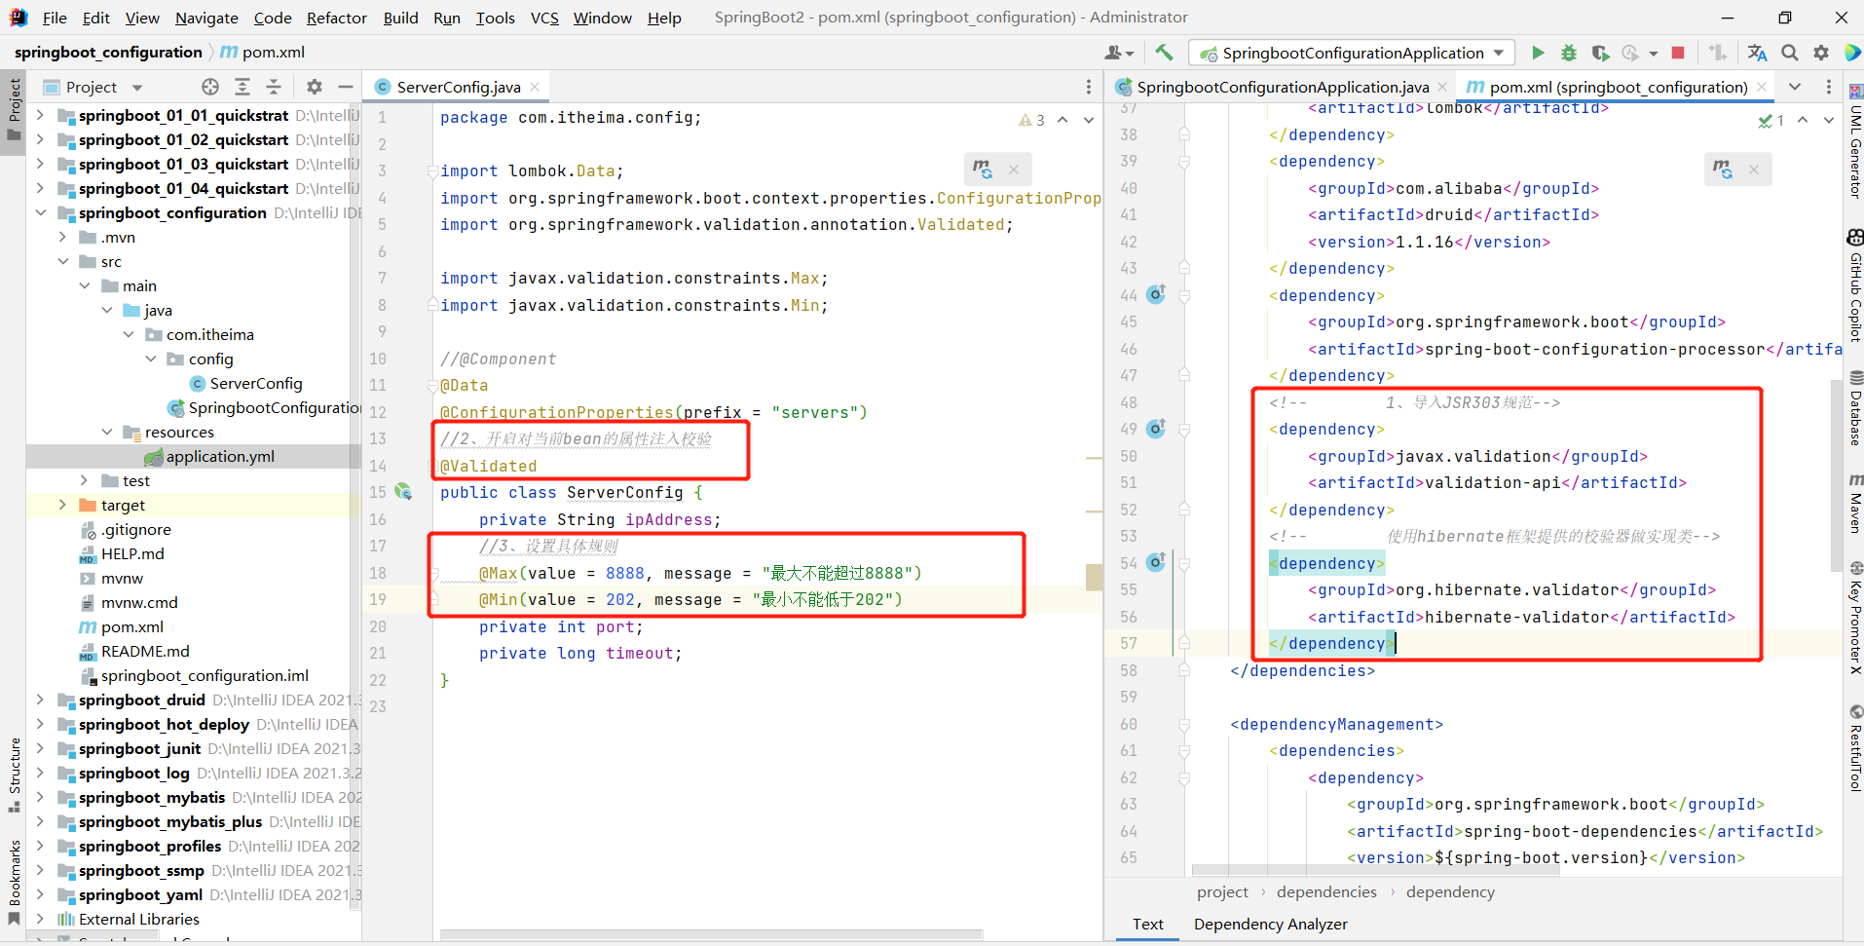Open RestfulTool side panel

point(1855,748)
